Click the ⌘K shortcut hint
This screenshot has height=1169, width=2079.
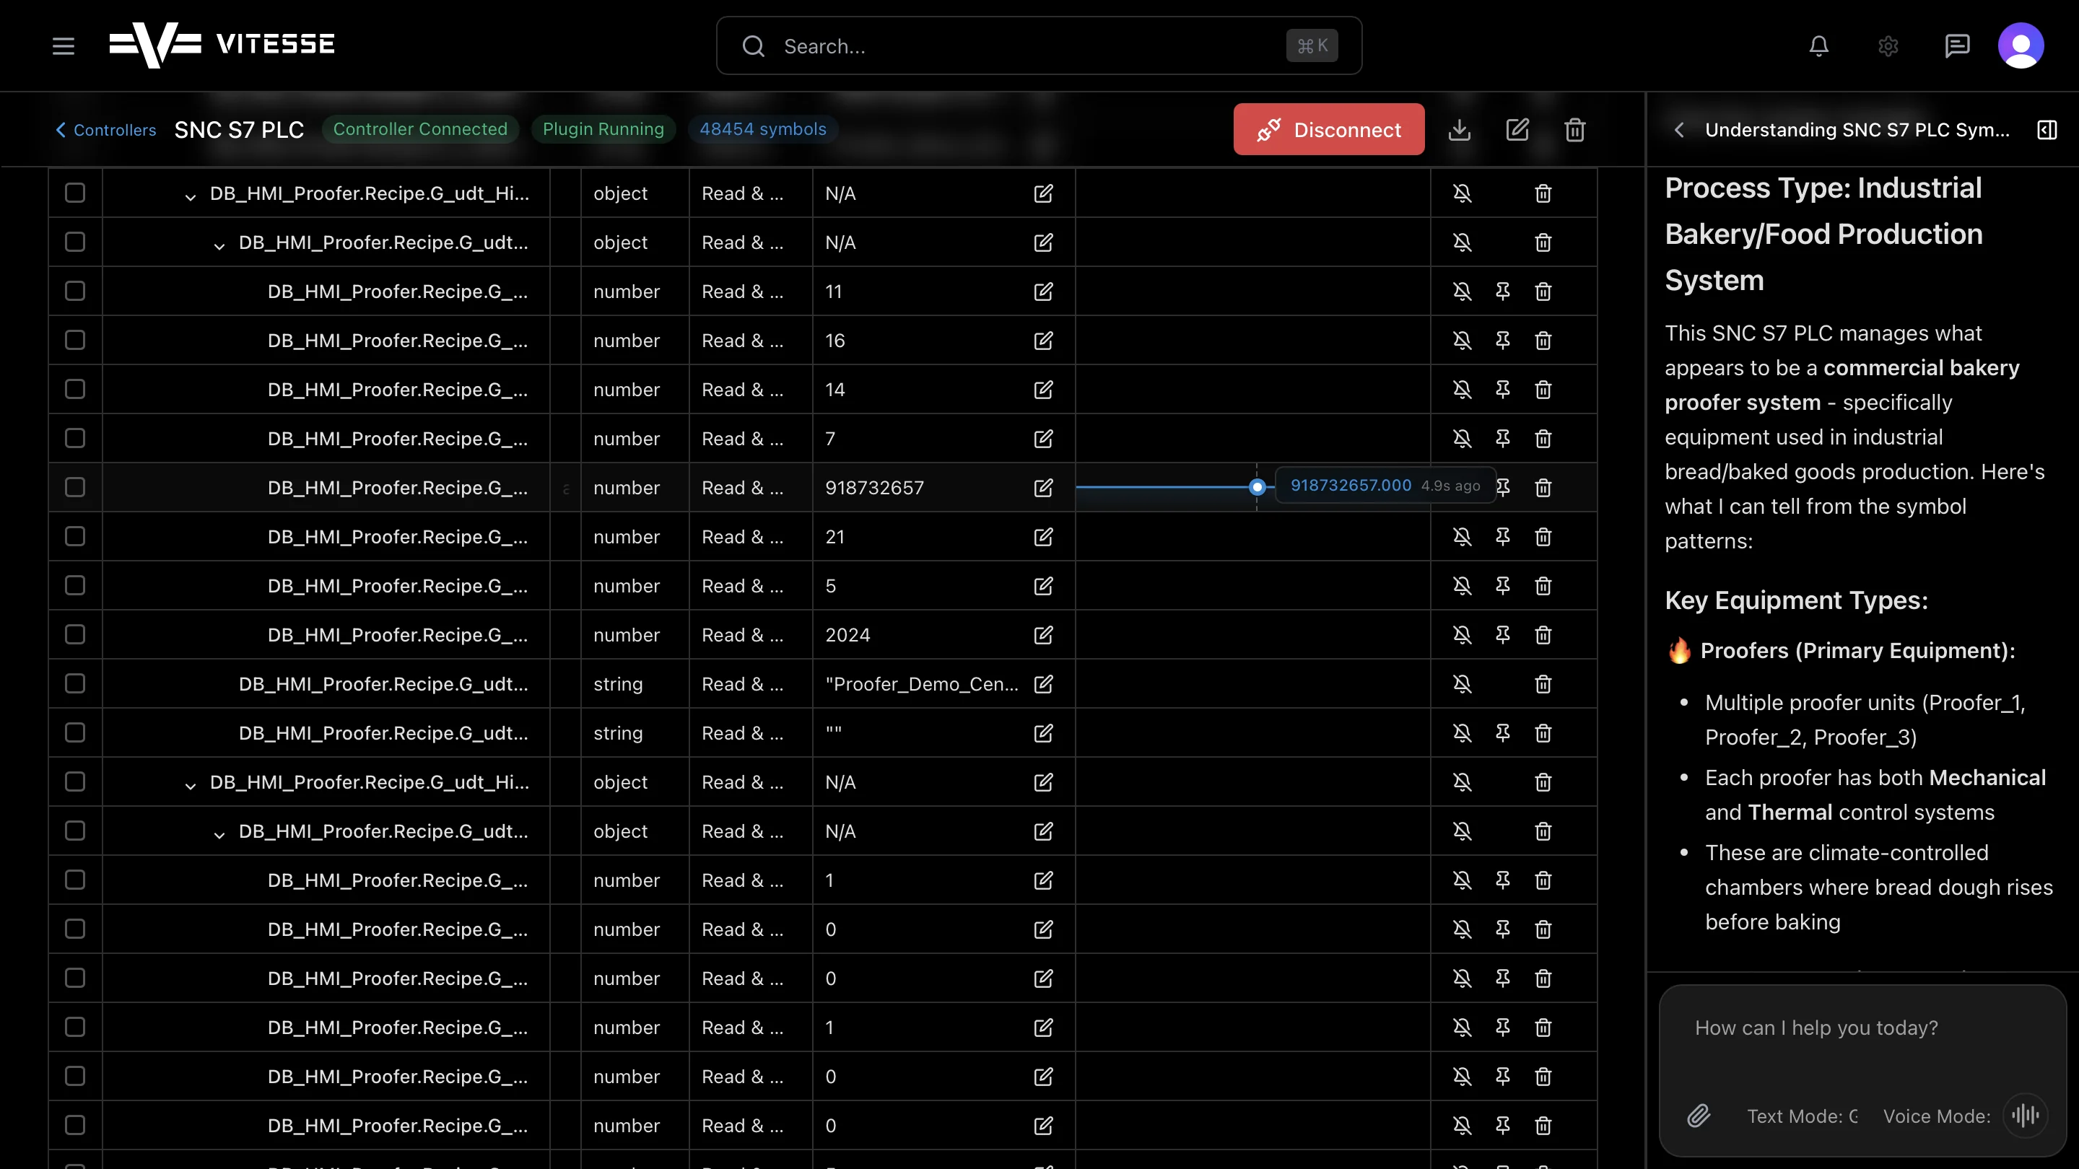pos(1312,46)
